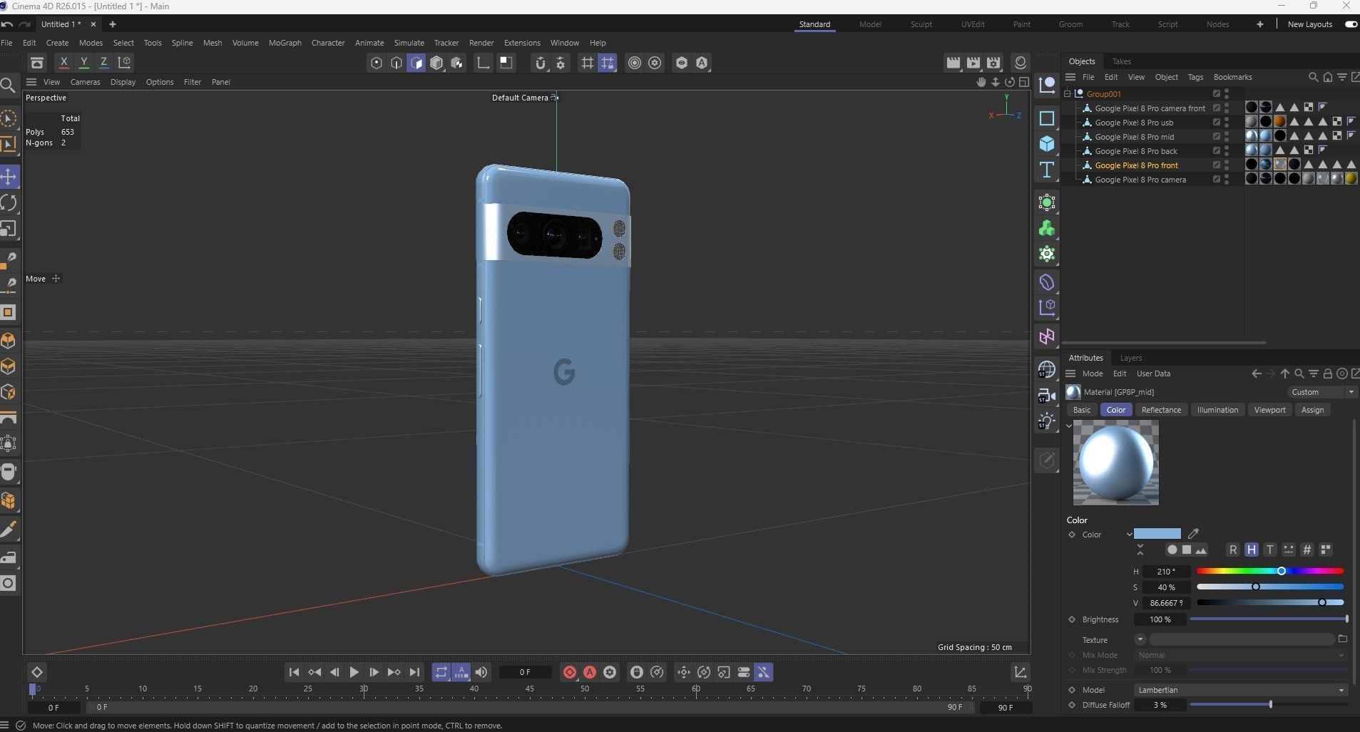Click current frame field 0 F

[x=525, y=672]
